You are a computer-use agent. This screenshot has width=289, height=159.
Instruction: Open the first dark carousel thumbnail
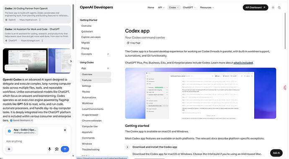coord(25,61)
